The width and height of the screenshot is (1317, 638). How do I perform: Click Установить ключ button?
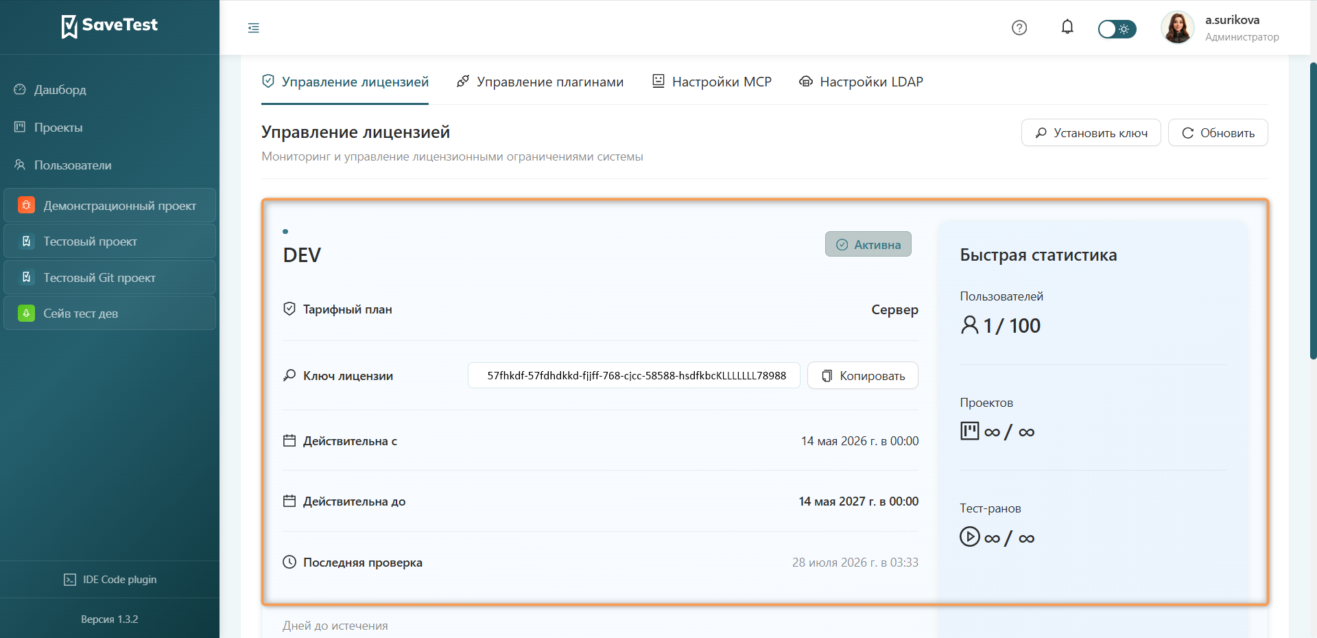[x=1091, y=133]
